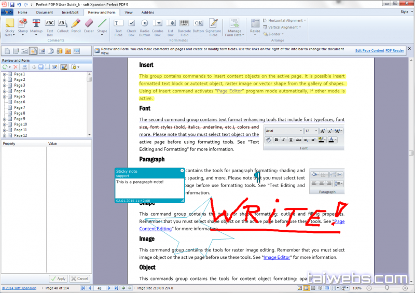Insert a Check Box form field

point(132,26)
